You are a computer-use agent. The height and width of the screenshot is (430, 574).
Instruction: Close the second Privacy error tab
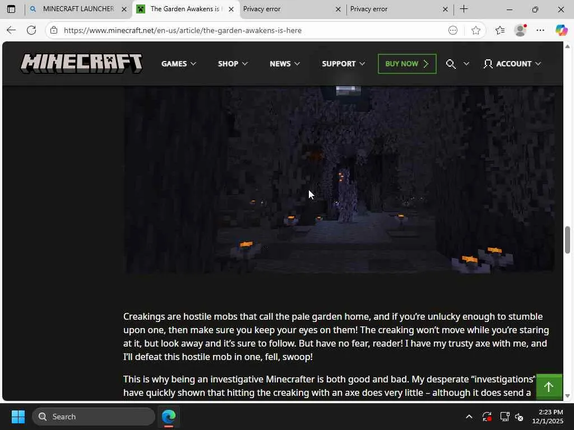445,9
